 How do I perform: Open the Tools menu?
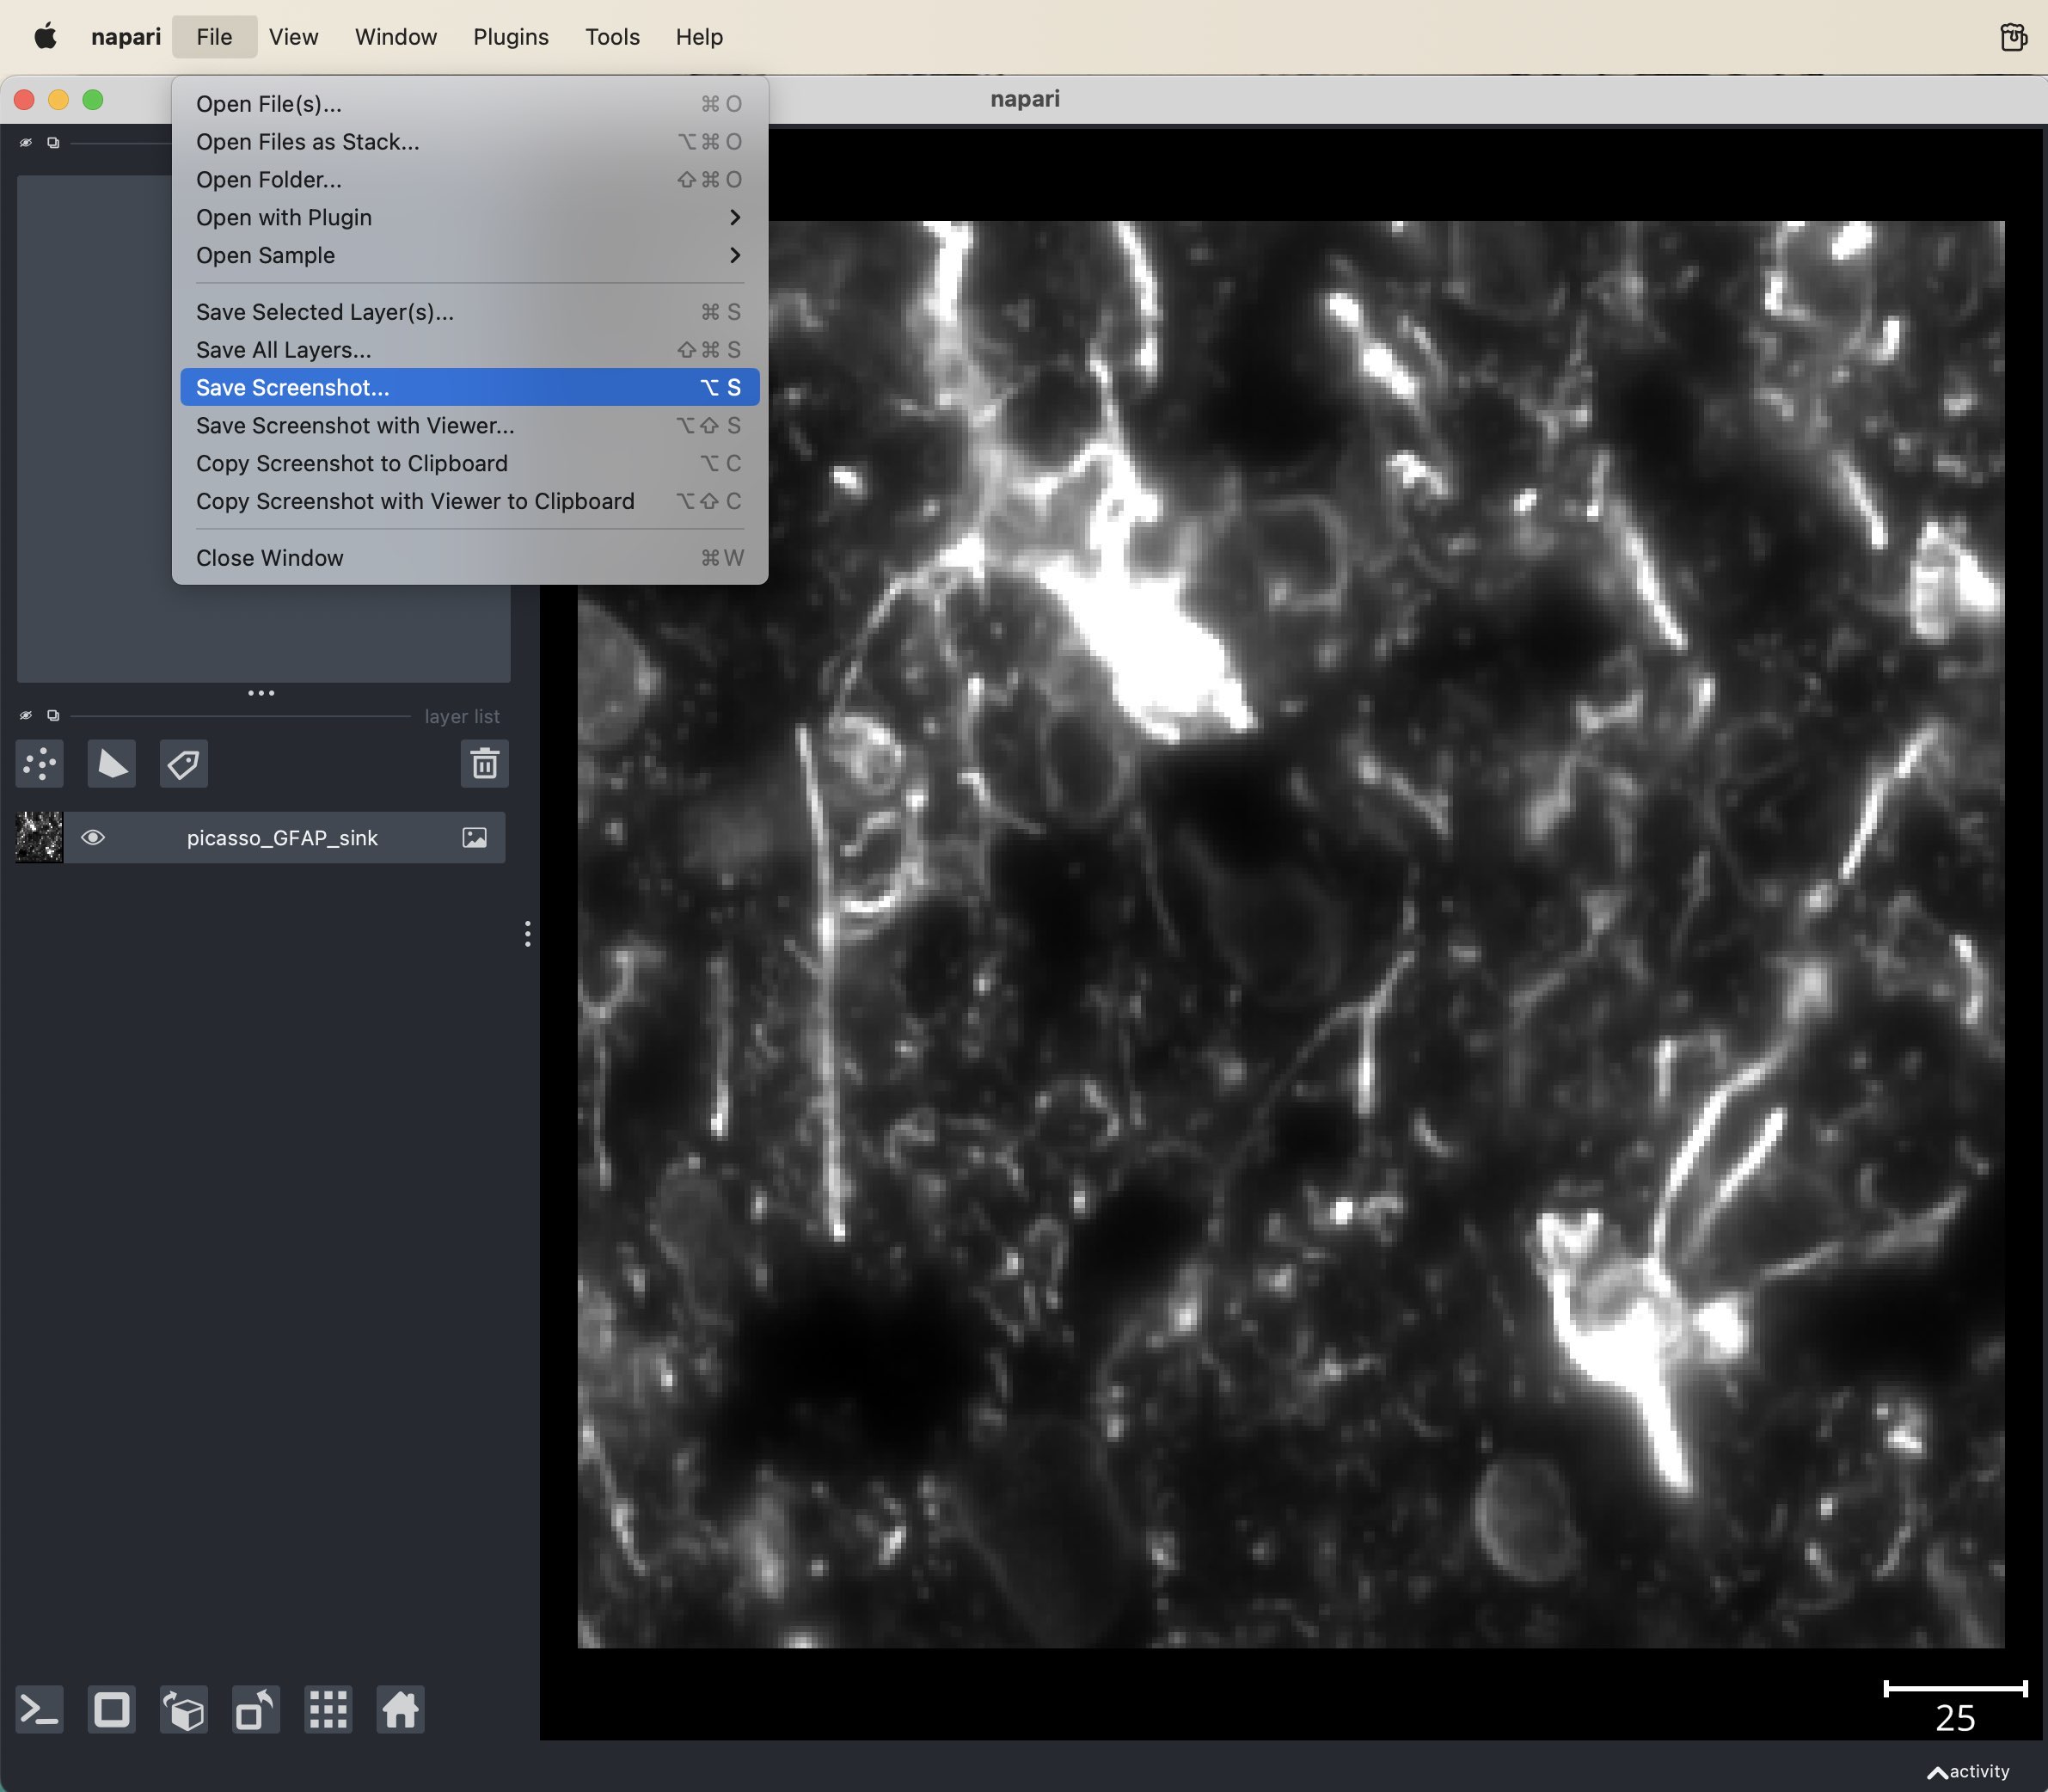pos(612,37)
